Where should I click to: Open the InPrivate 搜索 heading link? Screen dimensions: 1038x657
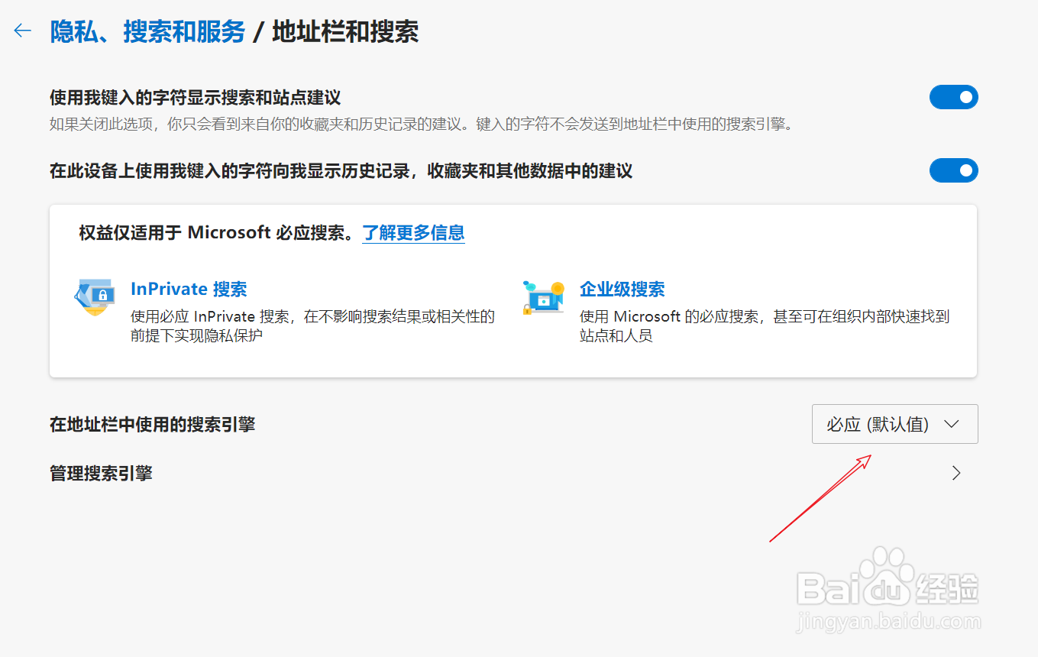pyautogui.click(x=189, y=289)
